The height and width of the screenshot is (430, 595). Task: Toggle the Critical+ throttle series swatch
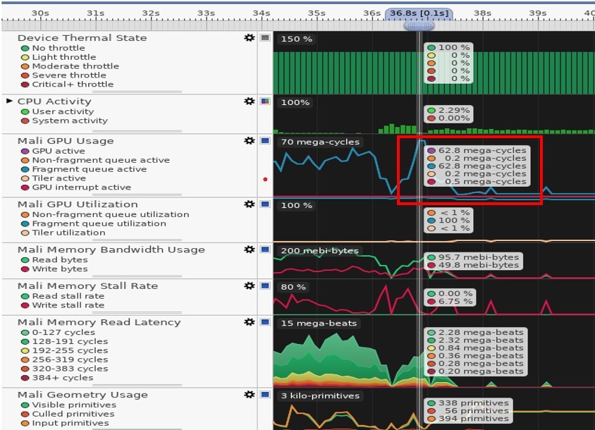tap(25, 85)
